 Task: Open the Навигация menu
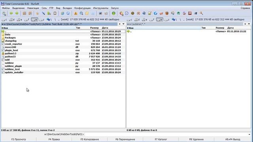pyautogui.click(x=33, y=8)
